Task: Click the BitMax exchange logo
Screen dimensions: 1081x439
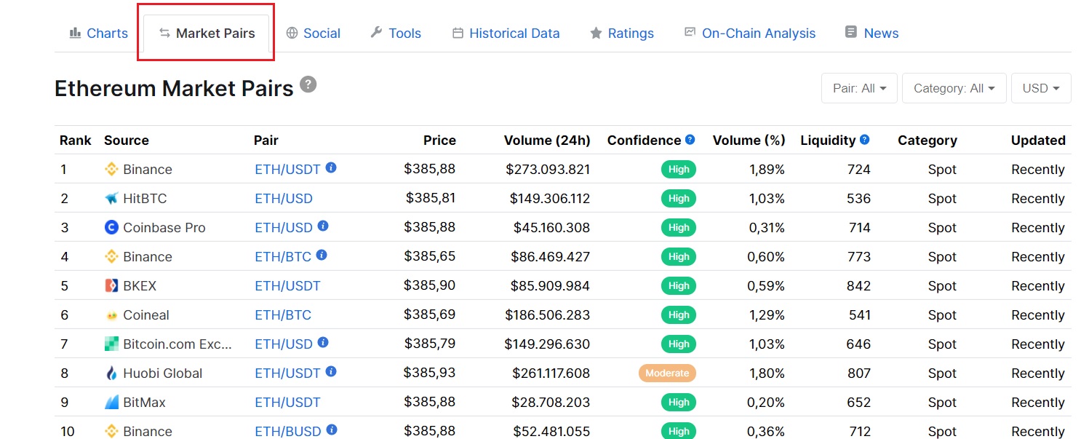Action: click(x=111, y=403)
